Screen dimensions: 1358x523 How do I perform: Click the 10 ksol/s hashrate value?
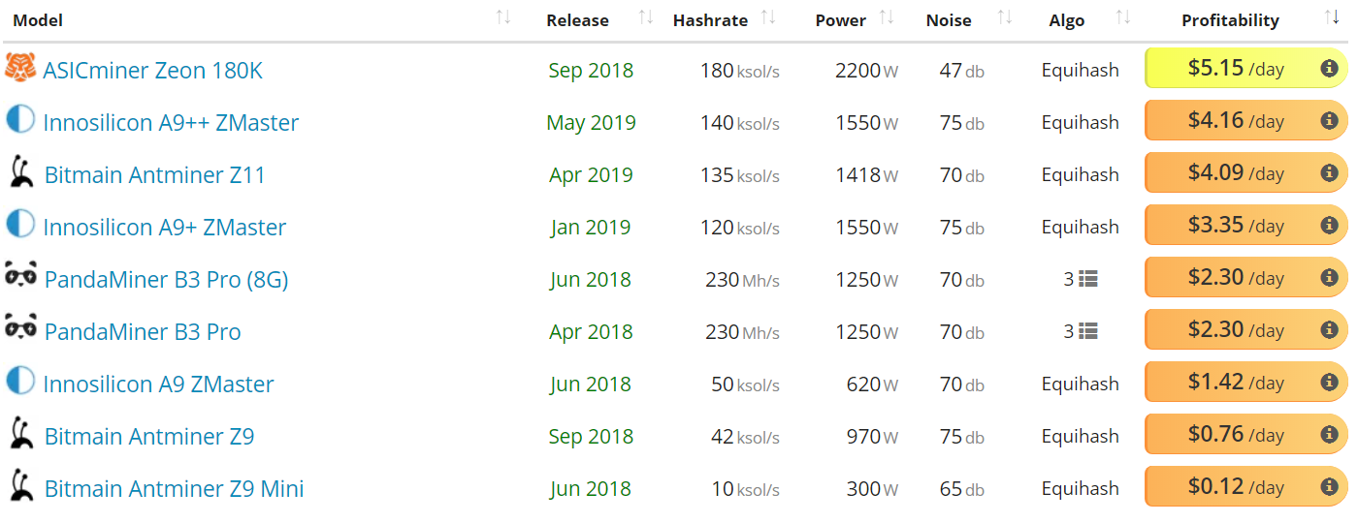(x=745, y=488)
